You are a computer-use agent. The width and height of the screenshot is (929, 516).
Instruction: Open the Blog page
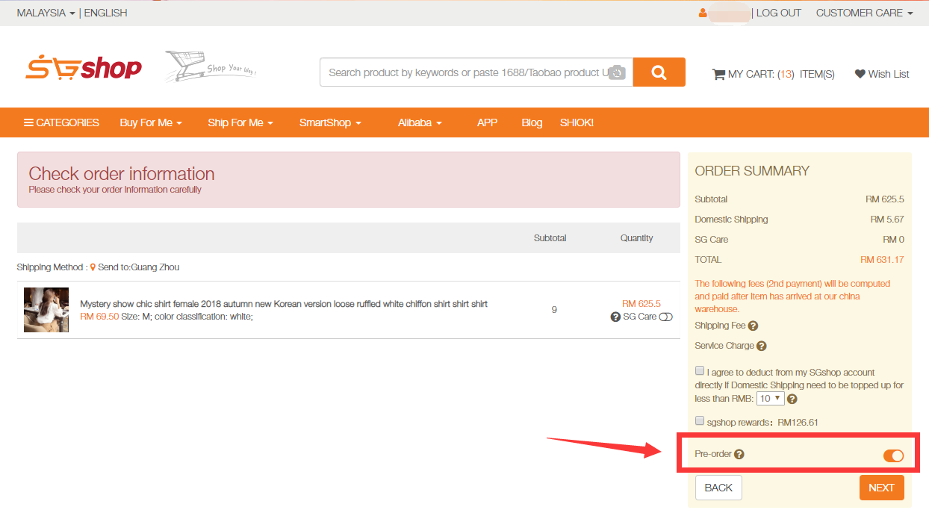click(532, 122)
